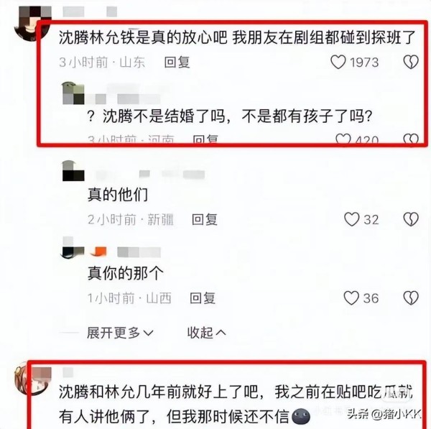Open the comment text about 沈腾林允 探班

pyautogui.click(x=237, y=37)
